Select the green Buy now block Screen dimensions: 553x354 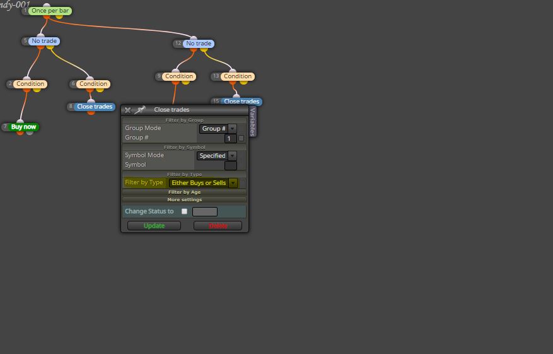click(x=23, y=127)
